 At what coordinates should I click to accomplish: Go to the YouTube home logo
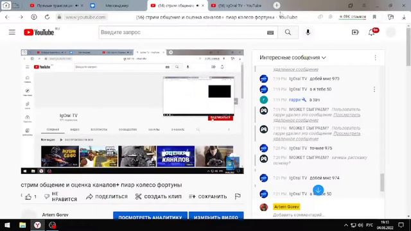coord(39,32)
